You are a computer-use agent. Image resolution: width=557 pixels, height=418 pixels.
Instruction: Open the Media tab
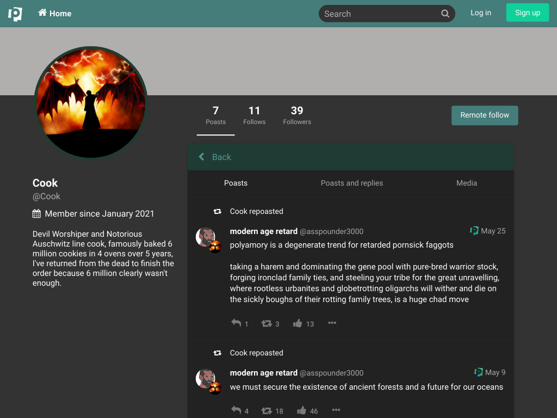point(466,183)
